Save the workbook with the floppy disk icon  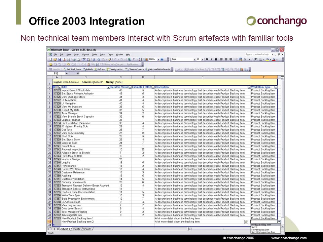point(60,59)
